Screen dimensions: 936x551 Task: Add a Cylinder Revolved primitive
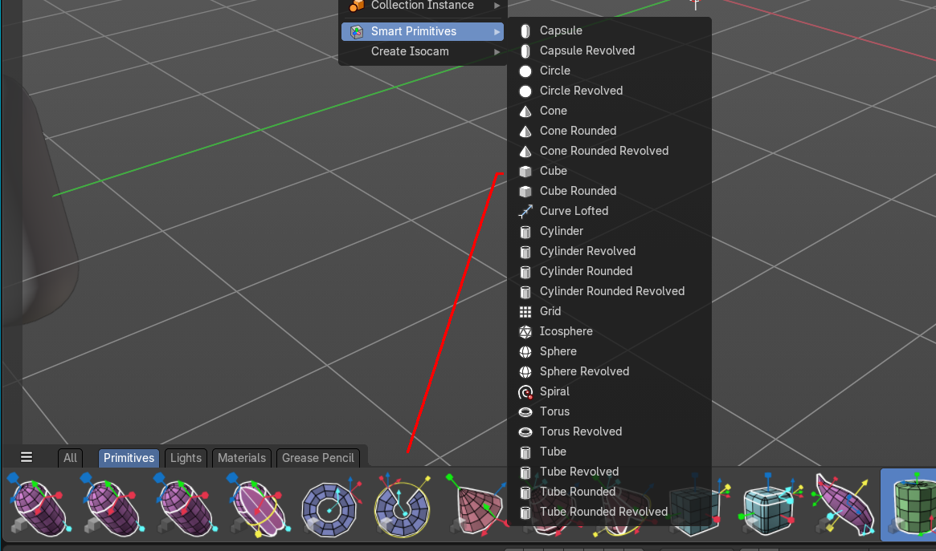pyautogui.click(x=609, y=251)
